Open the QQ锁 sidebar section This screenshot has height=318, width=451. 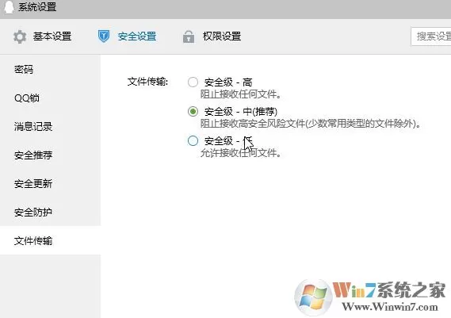[x=51, y=98]
